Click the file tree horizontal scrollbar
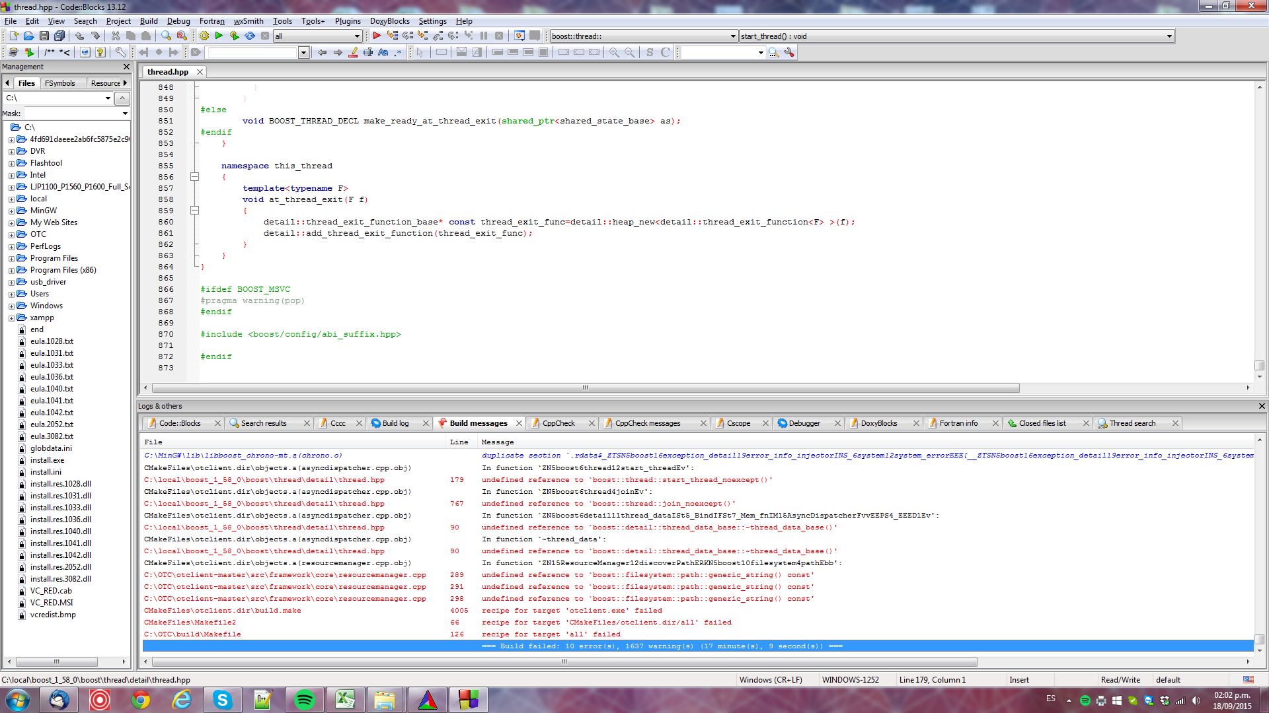 [x=57, y=662]
